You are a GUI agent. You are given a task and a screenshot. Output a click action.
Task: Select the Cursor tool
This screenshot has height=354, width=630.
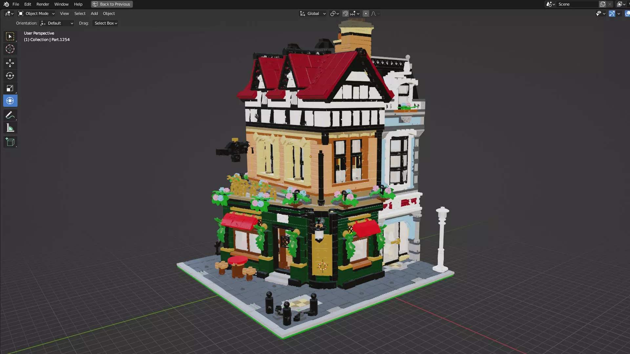[10, 49]
